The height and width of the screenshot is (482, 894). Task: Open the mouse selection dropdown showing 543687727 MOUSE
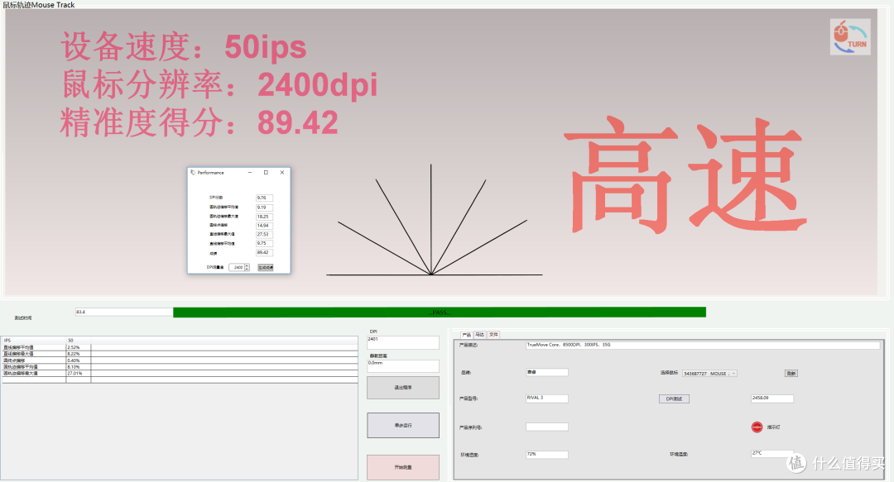pyautogui.click(x=710, y=373)
